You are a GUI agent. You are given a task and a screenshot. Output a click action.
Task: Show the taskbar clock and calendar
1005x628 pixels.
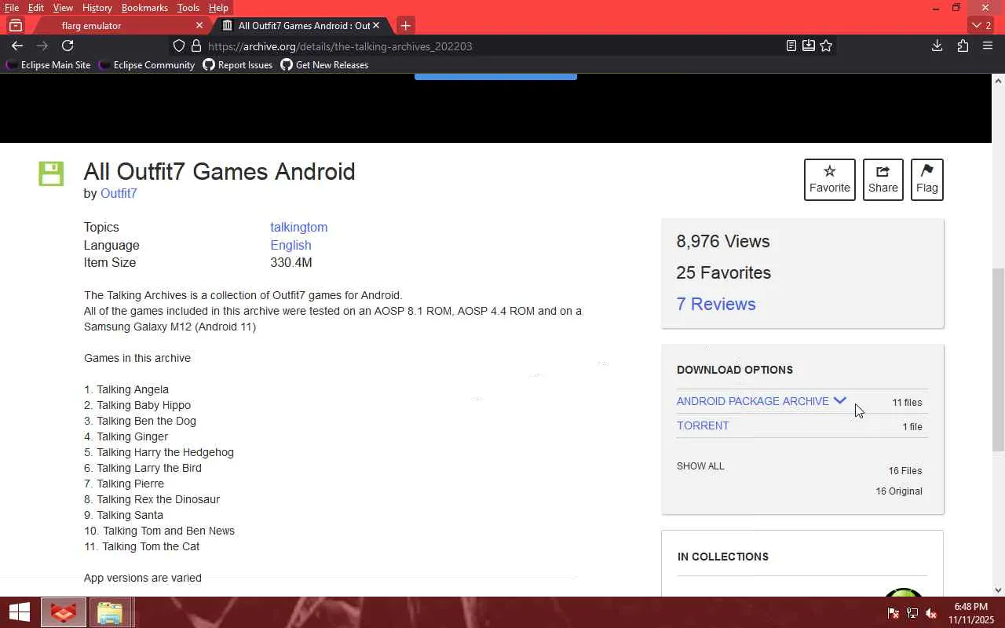tap(970, 613)
